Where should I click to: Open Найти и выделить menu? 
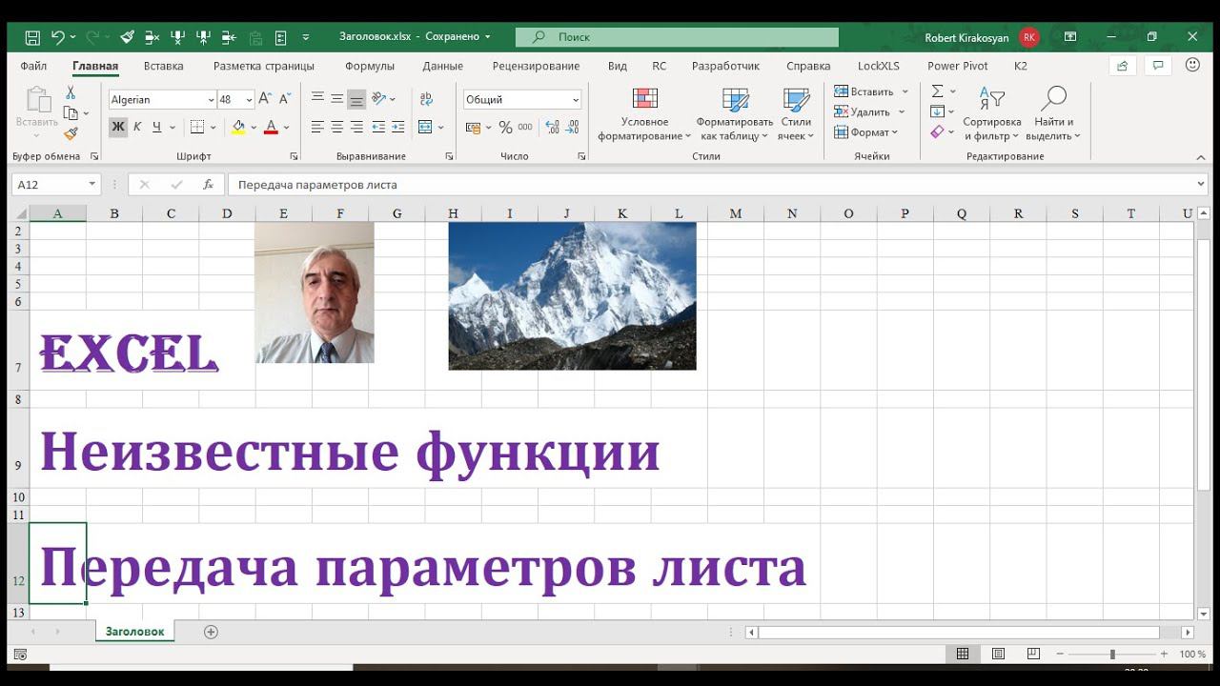click(1053, 114)
